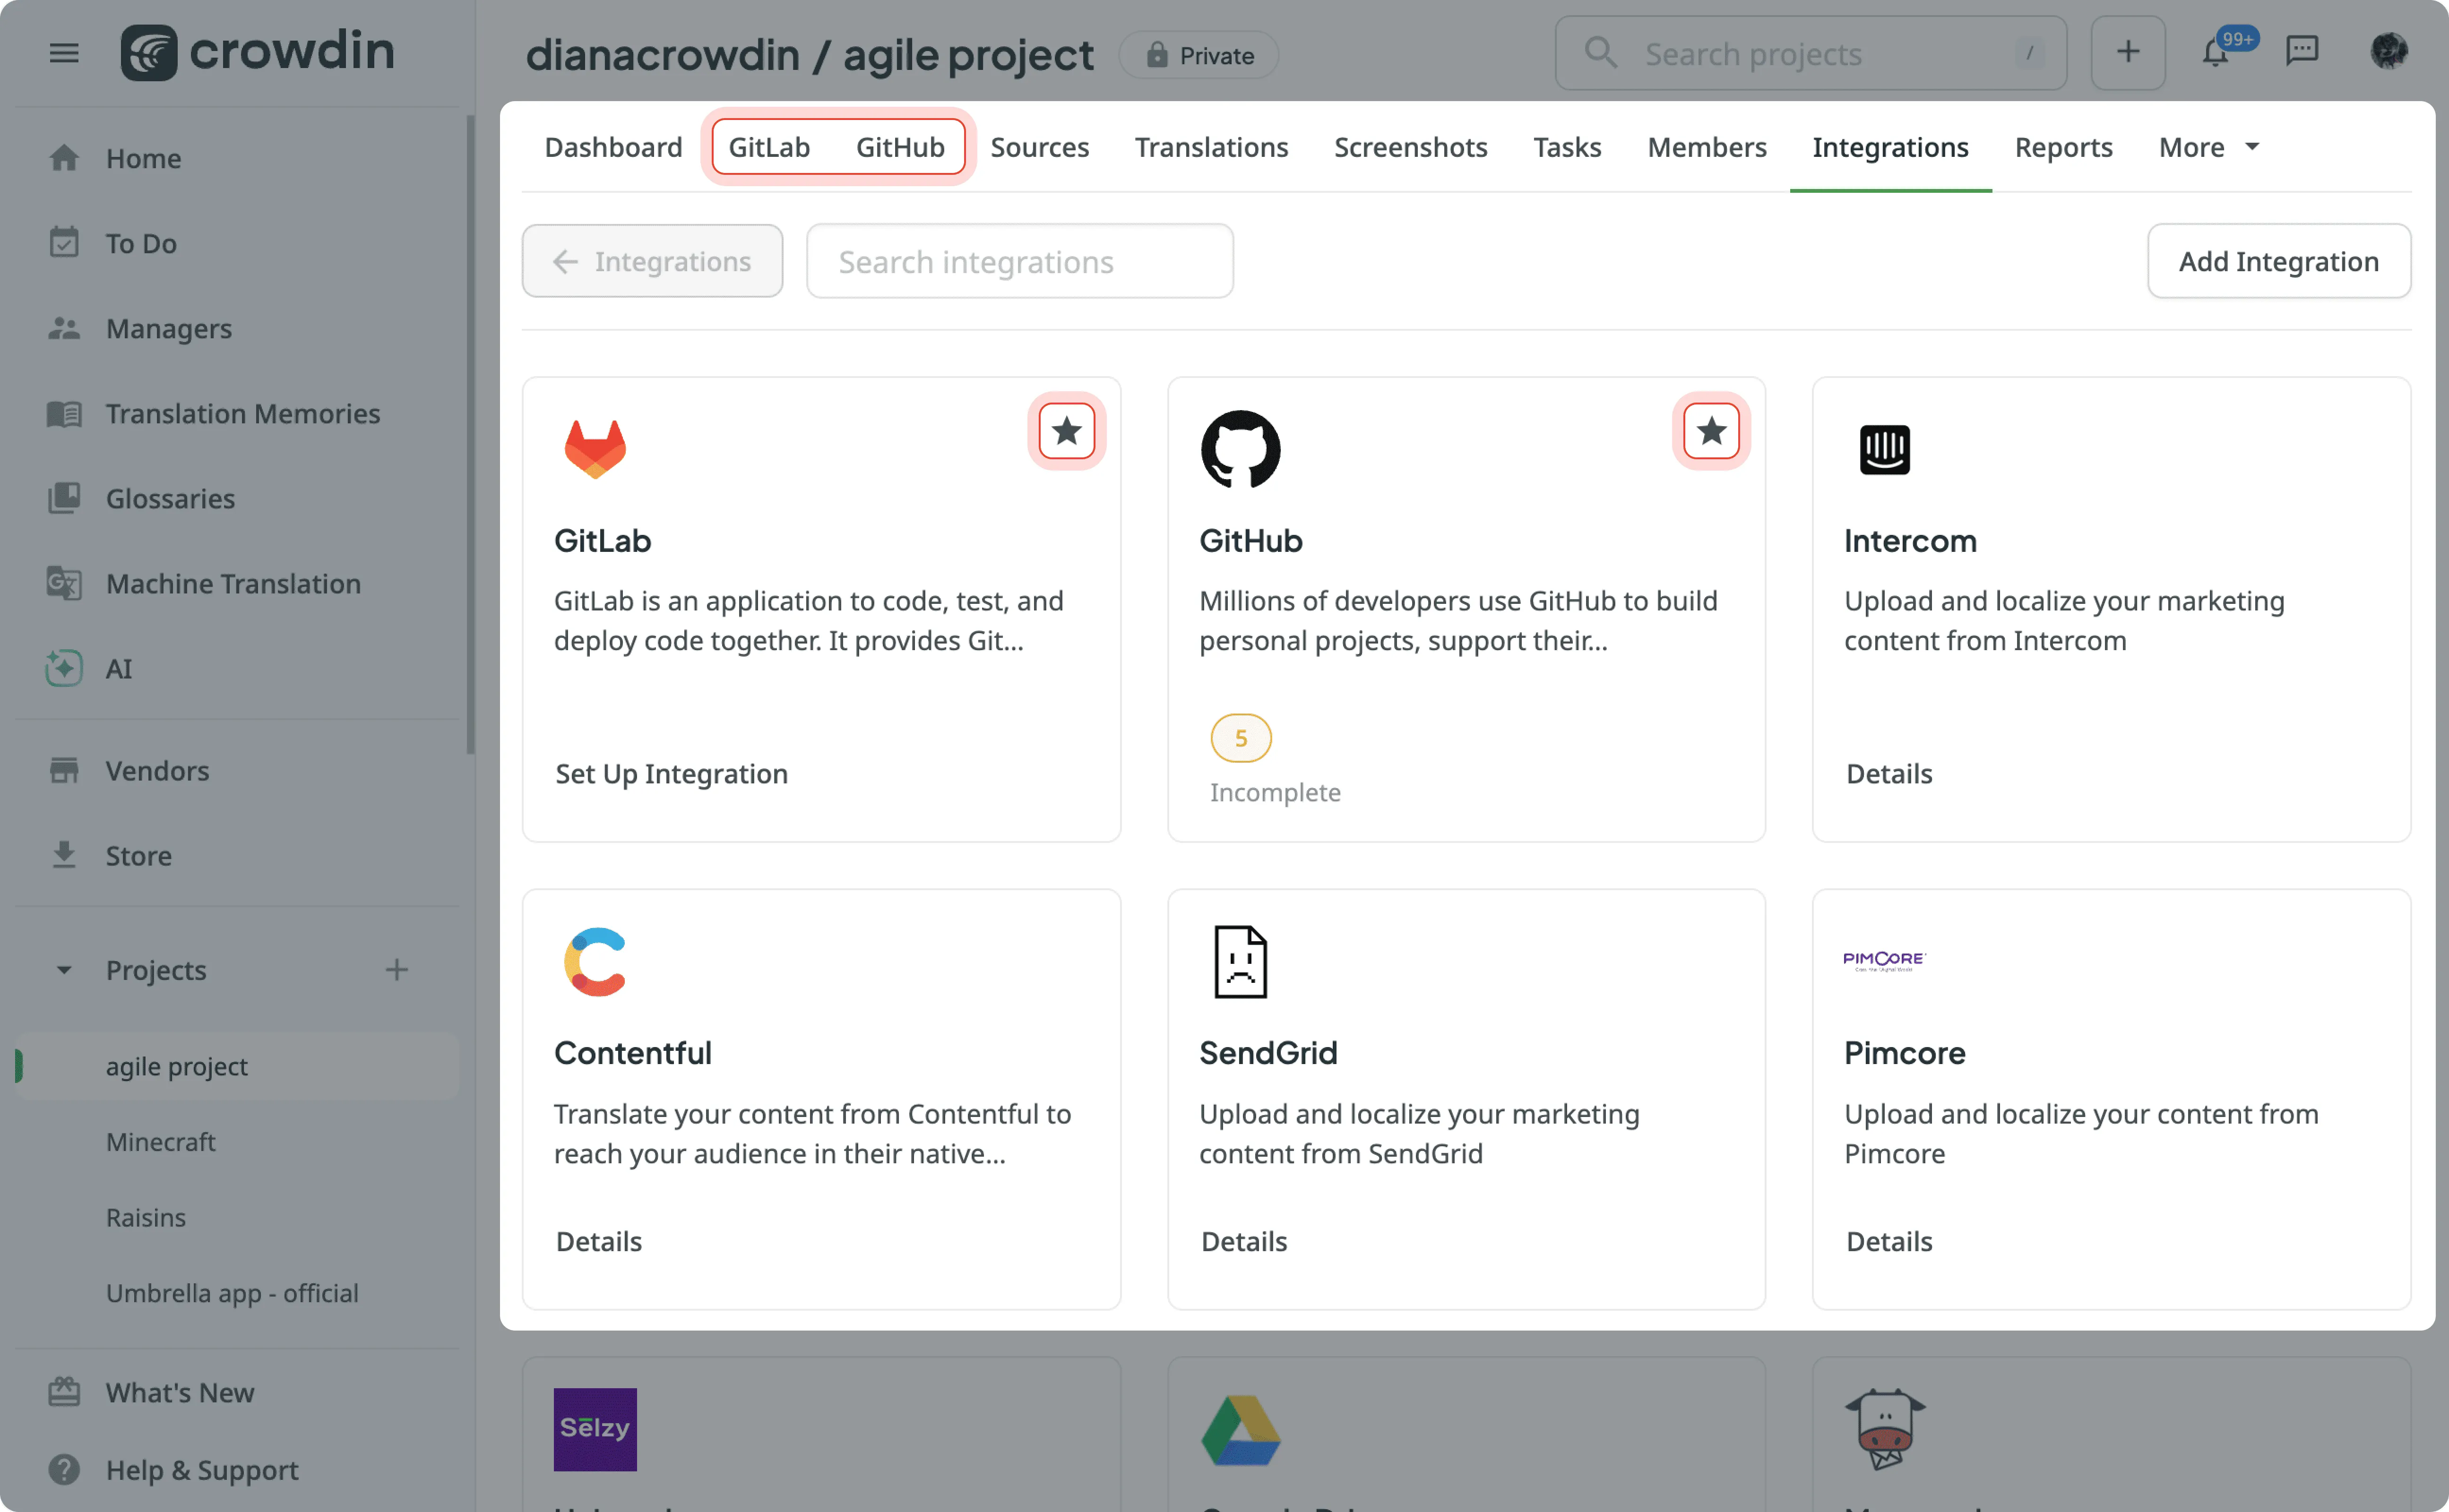Toggle the GitHub card star pin
This screenshot has width=2449, height=1512.
[x=1710, y=431]
